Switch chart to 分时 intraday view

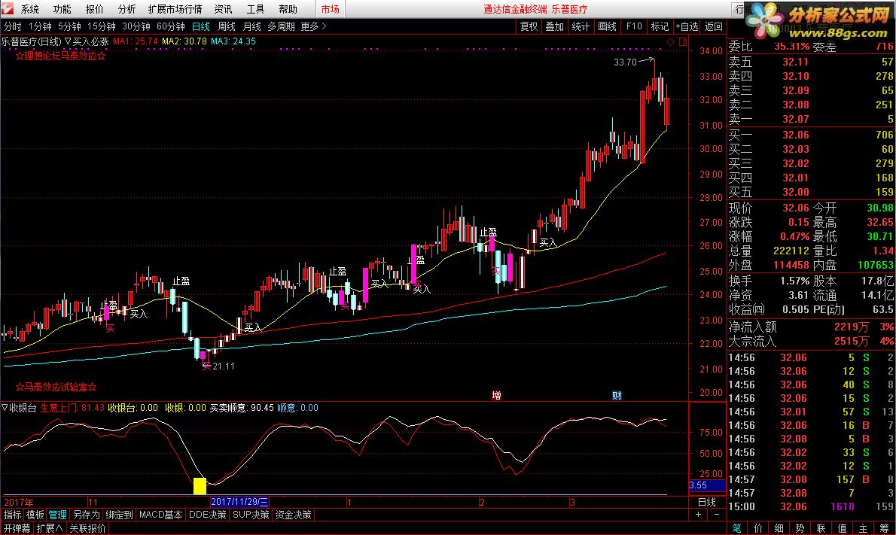(x=12, y=26)
